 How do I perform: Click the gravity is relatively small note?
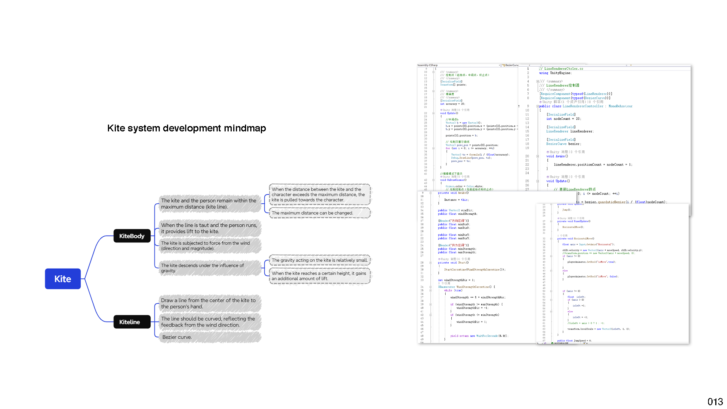coord(320,260)
